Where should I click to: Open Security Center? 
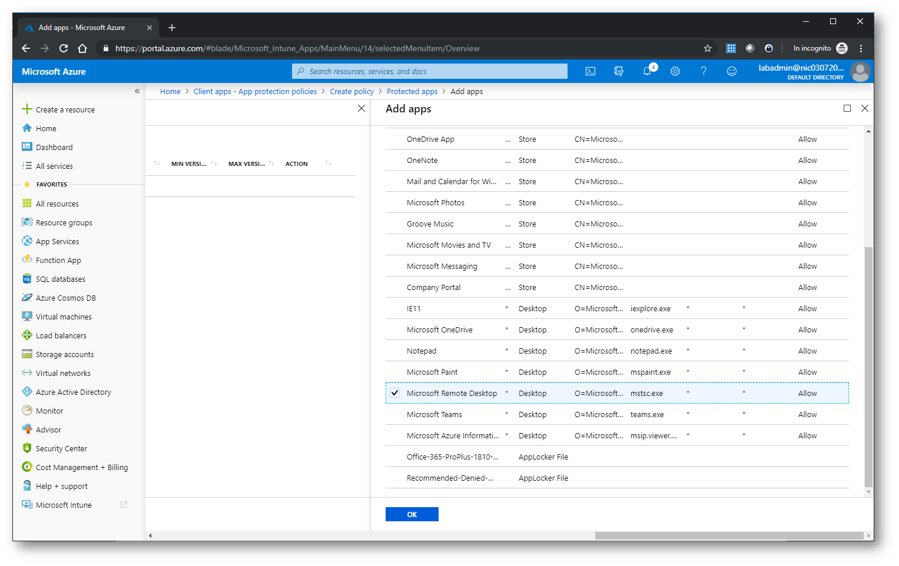(x=61, y=448)
